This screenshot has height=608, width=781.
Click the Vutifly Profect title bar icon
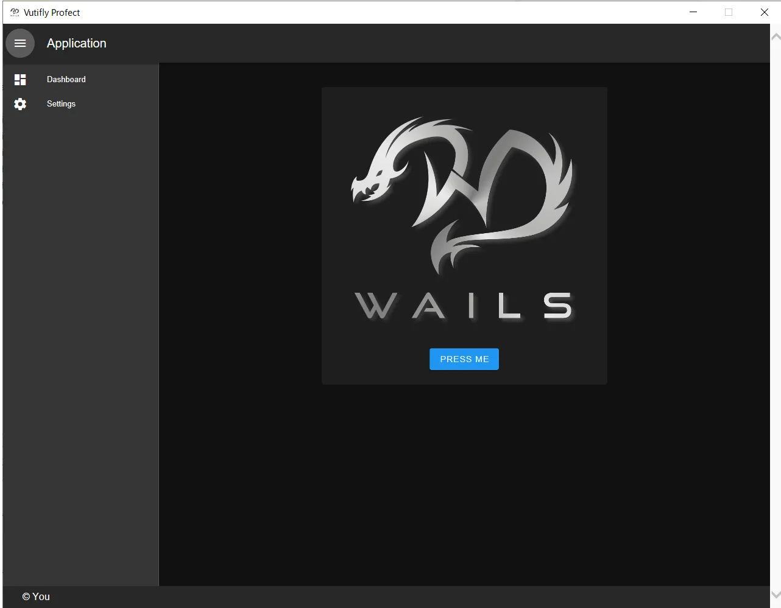pyautogui.click(x=15, y=12)
